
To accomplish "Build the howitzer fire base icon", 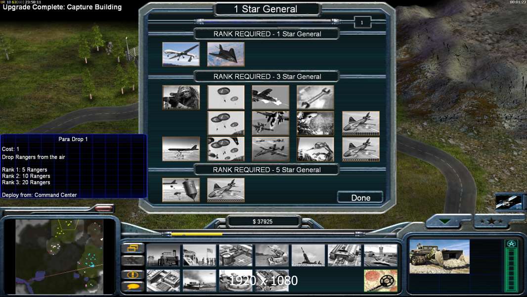I will coord(308,255).
